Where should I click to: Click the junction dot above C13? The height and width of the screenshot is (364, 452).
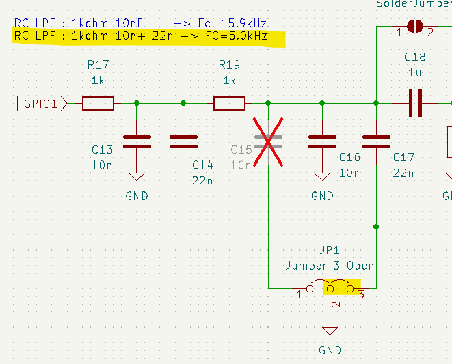coord(137,103)
